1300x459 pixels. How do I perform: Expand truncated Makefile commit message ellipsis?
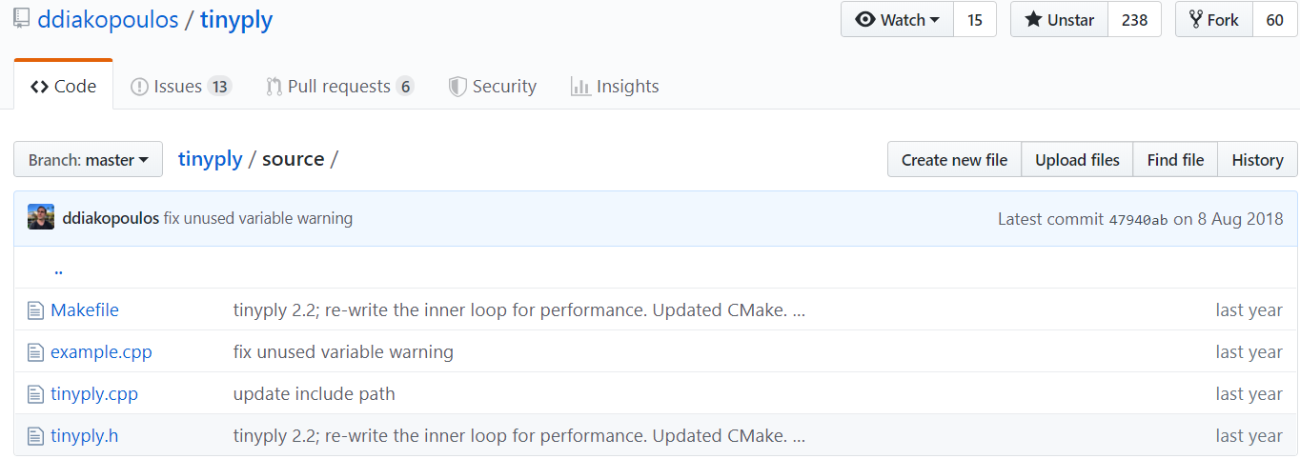click(799, 310)
